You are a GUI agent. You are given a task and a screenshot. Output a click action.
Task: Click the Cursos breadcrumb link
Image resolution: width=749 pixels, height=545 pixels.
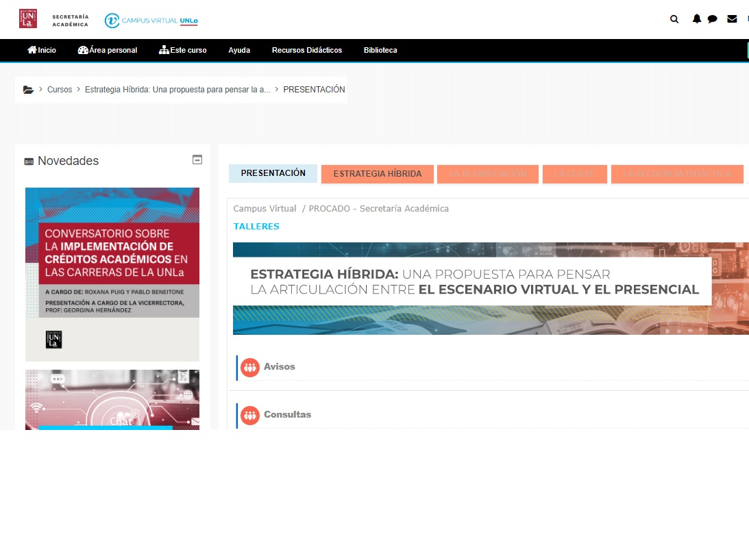tap(60, 90)
